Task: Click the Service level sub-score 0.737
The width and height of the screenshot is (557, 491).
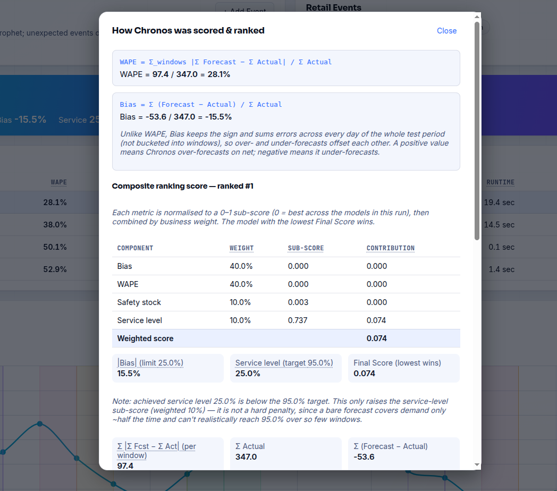Action: [x=298, y=320]
